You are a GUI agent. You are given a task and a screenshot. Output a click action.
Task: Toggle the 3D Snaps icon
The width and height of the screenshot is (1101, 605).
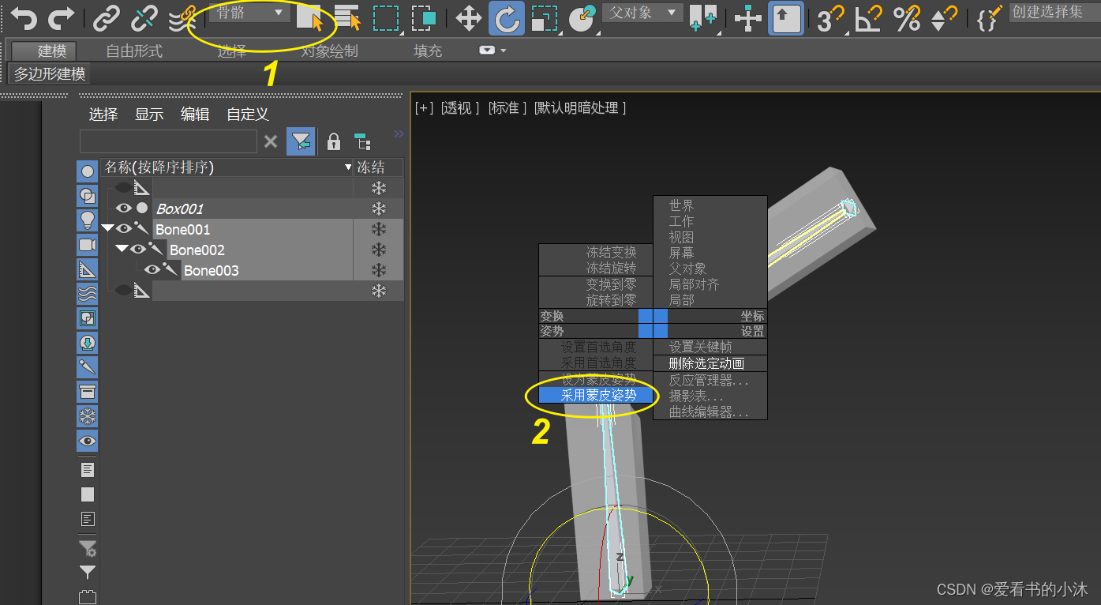click(x=829, y=18)
